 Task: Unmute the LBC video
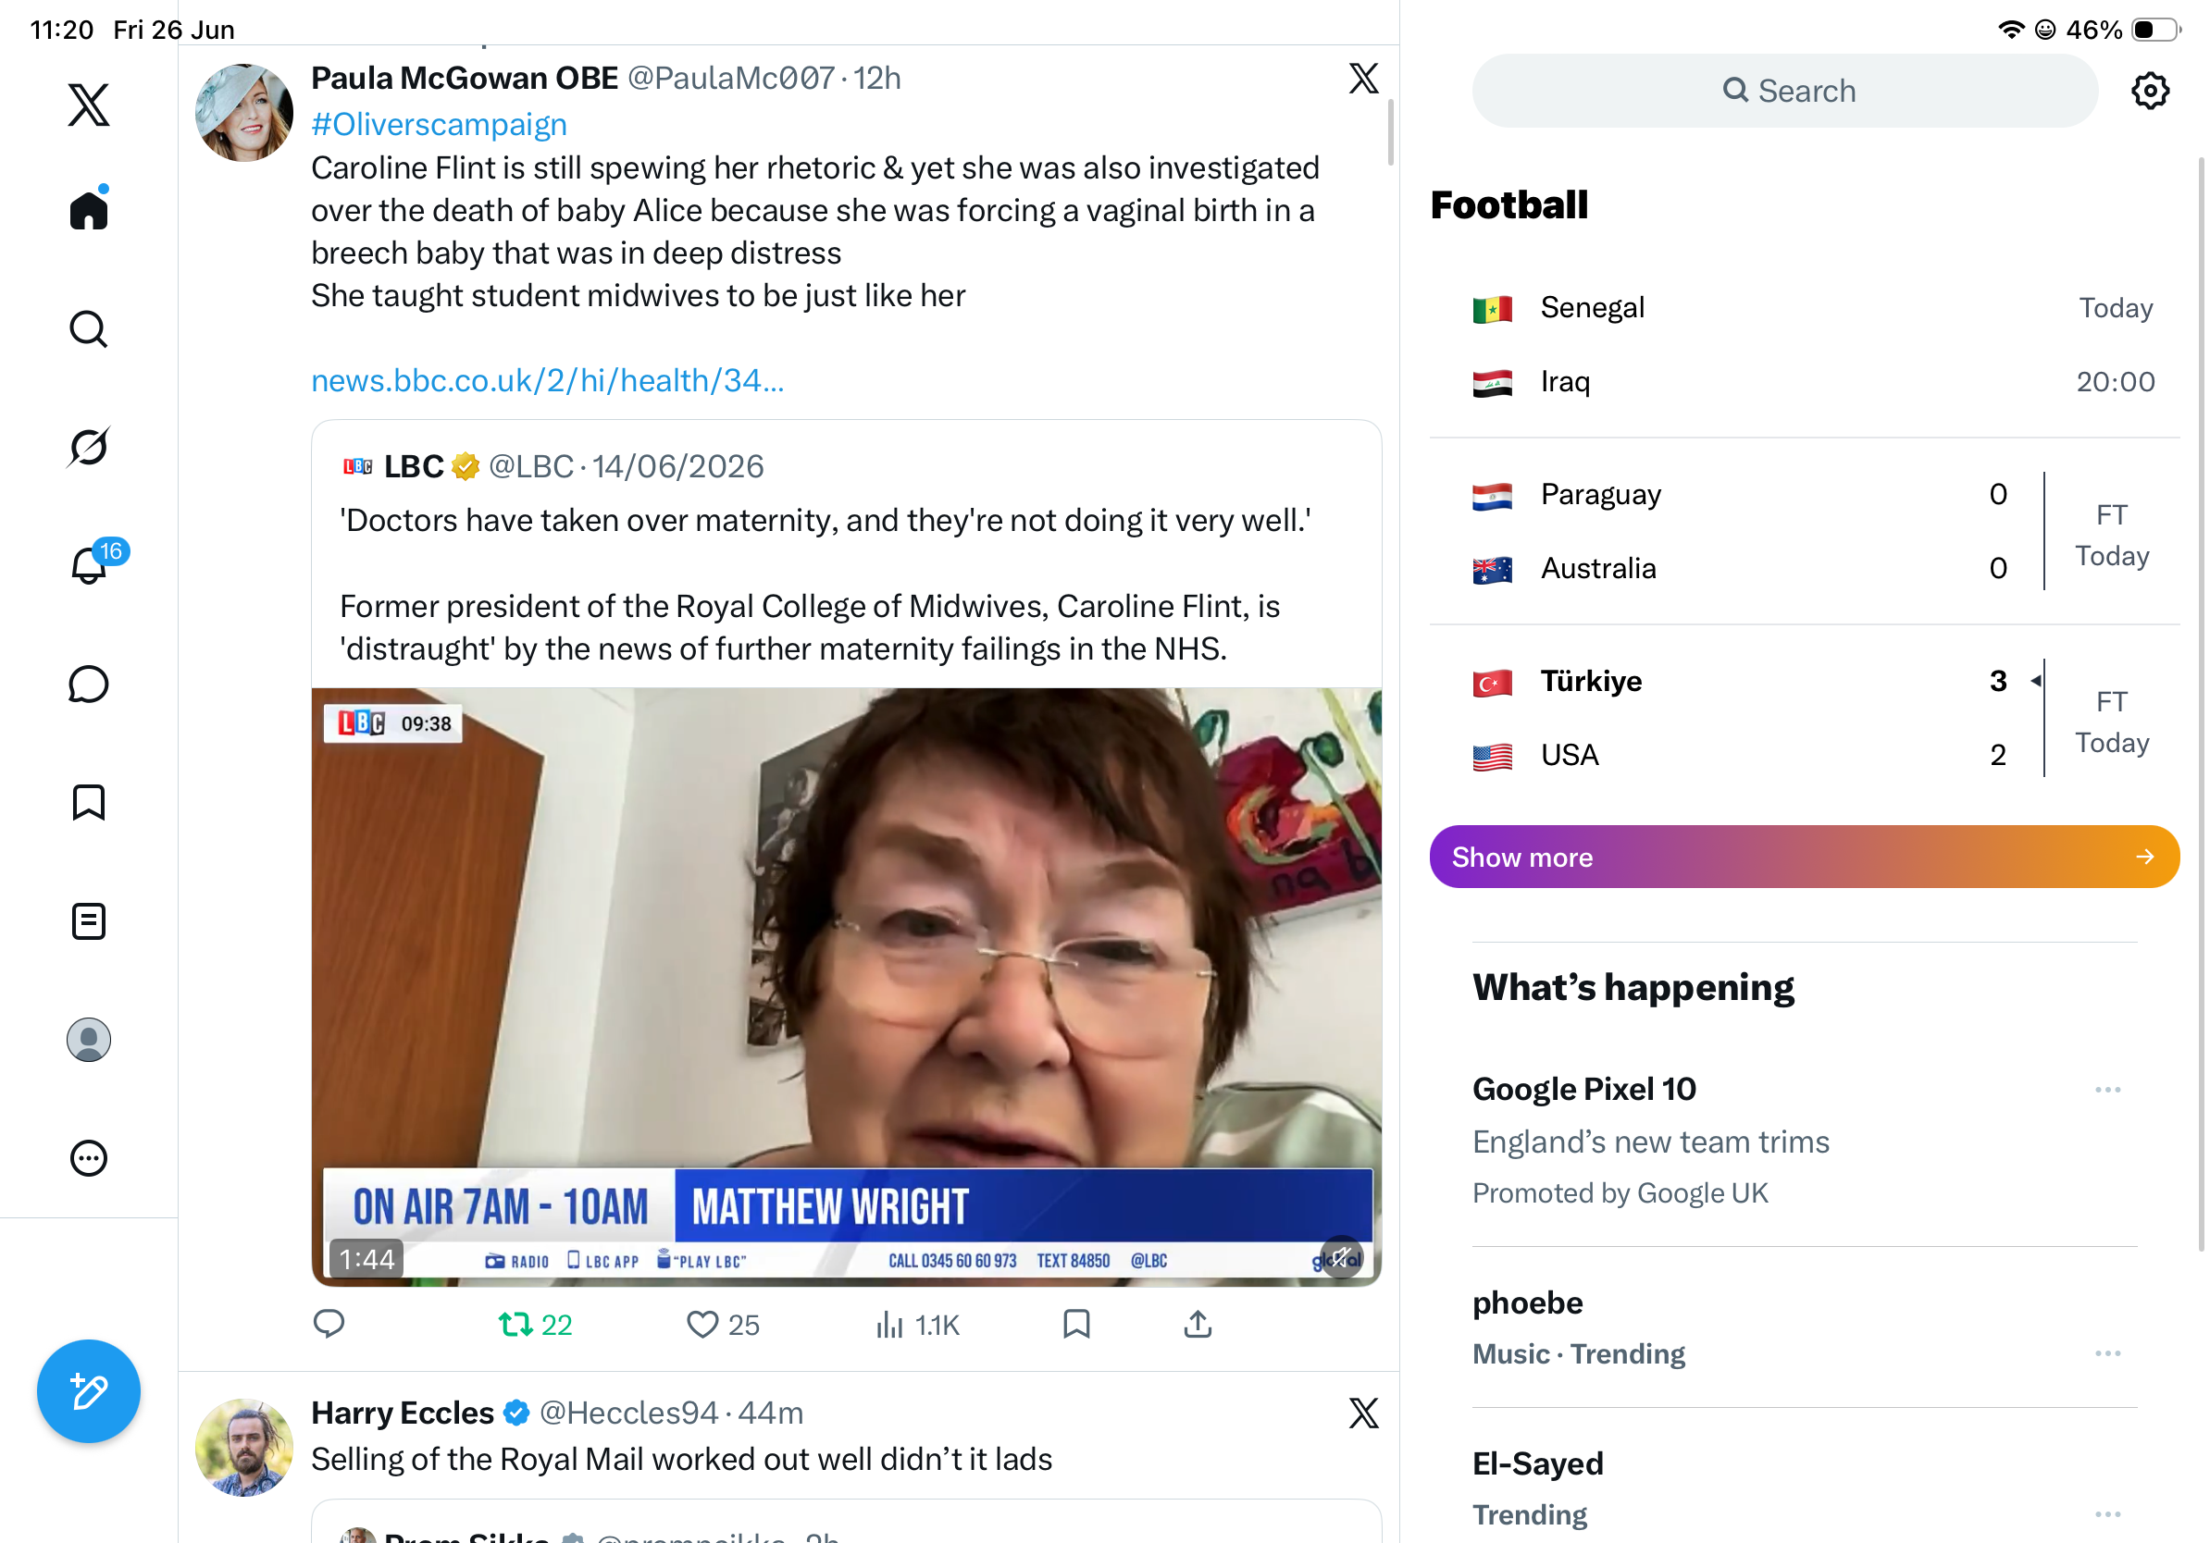1341,1256
